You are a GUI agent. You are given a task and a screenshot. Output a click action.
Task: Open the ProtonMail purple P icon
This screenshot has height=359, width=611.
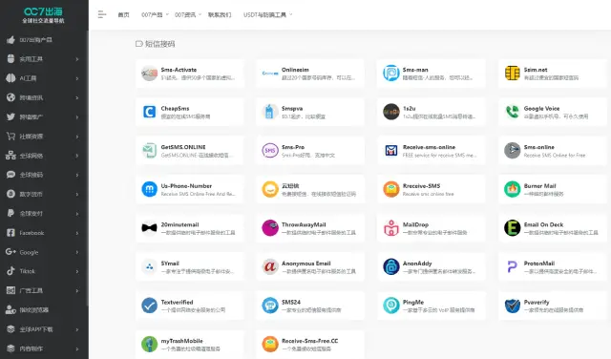click(x=512, y=267)
